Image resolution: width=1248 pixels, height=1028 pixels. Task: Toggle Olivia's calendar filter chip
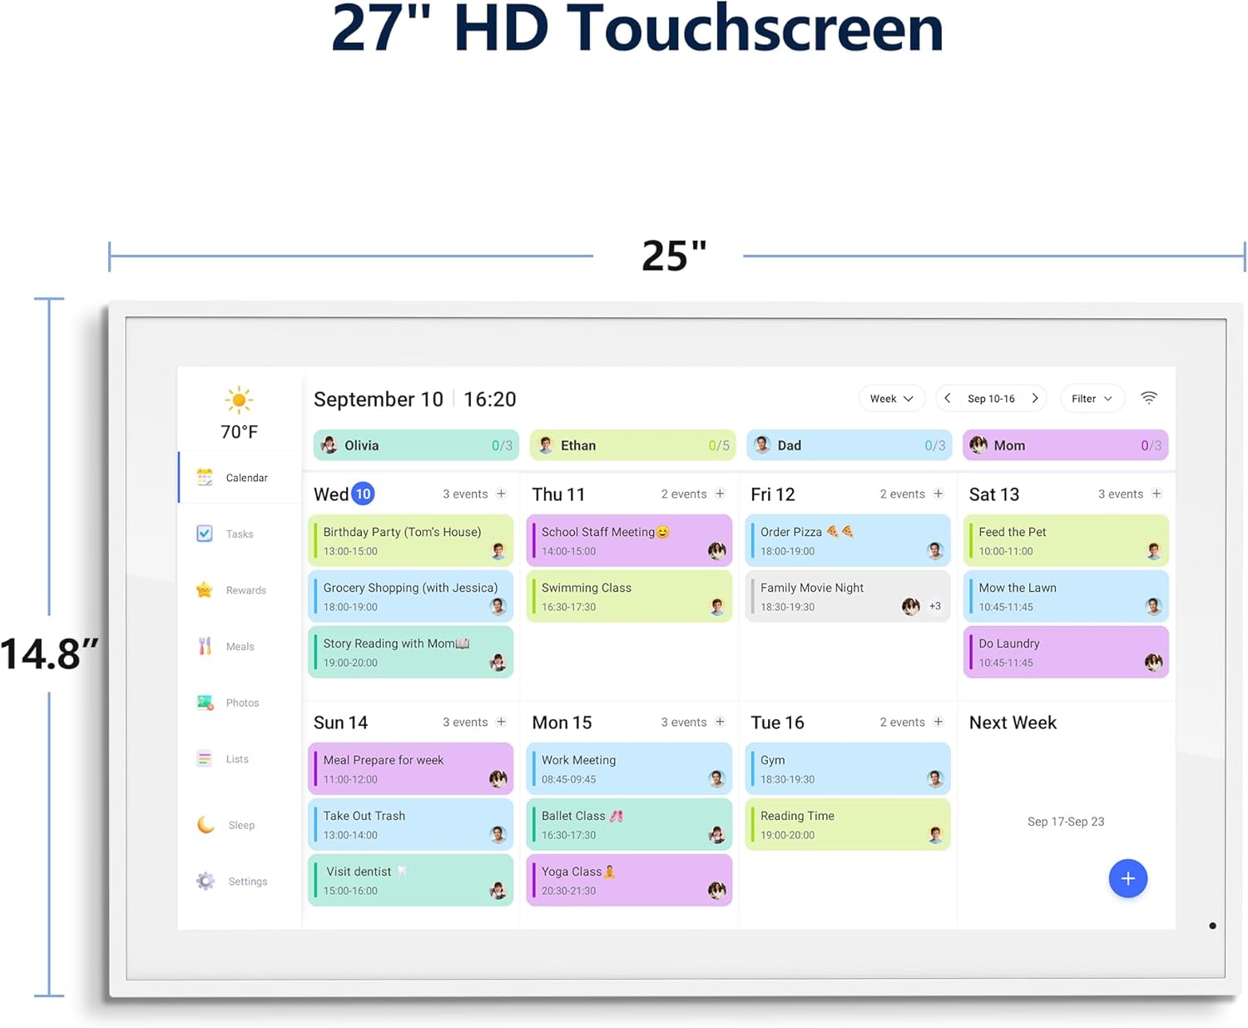[x=416, y=445]
